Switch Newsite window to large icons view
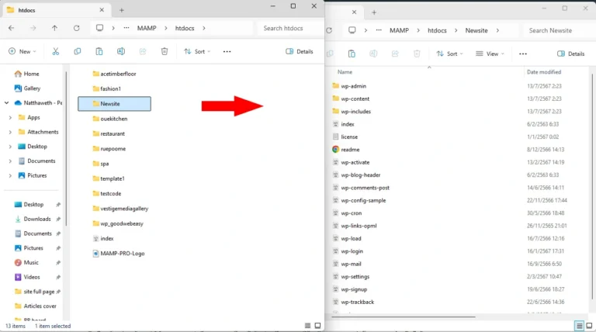This screenshot has height=332, width=596. 589,326
